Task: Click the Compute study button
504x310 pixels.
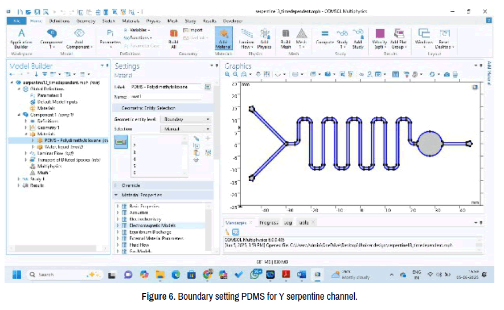Action: [325, 38]
